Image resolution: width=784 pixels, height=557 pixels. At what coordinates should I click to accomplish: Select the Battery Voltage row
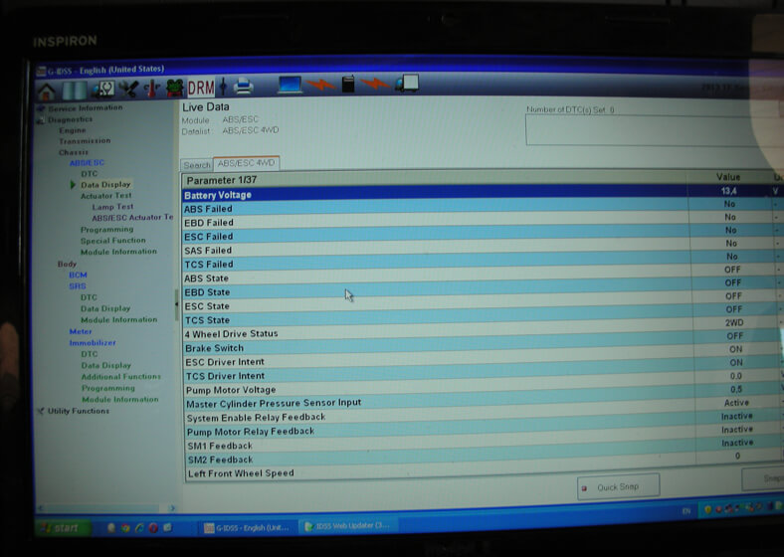click(x=483, y=193)
